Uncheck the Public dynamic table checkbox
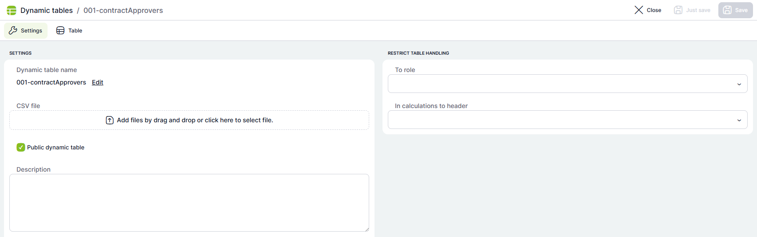This screenshot has height=237, width=757. (21, 147)
